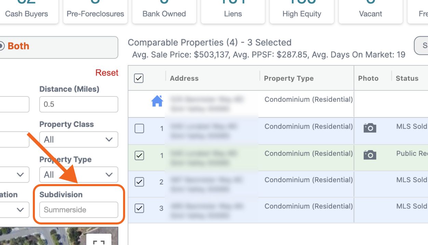
Task: Open the Liens list
Action: click(x=233, y=14)
